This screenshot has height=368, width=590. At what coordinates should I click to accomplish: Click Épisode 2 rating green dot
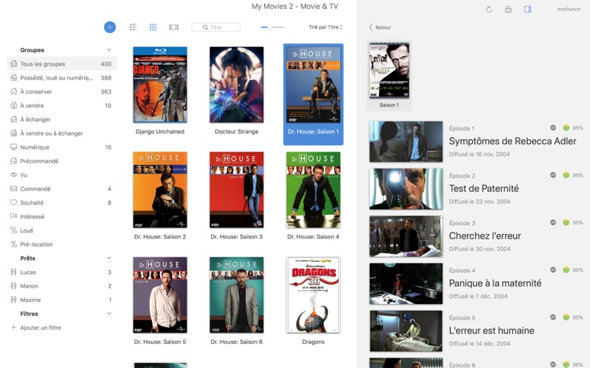point(566,175)
